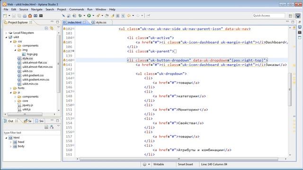
Task: Click the New file toolbar icon
Action: (x=5, y=16)
